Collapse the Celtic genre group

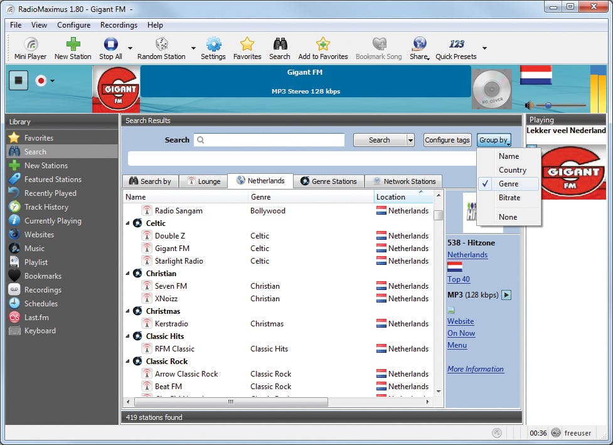tap(127, 223)
